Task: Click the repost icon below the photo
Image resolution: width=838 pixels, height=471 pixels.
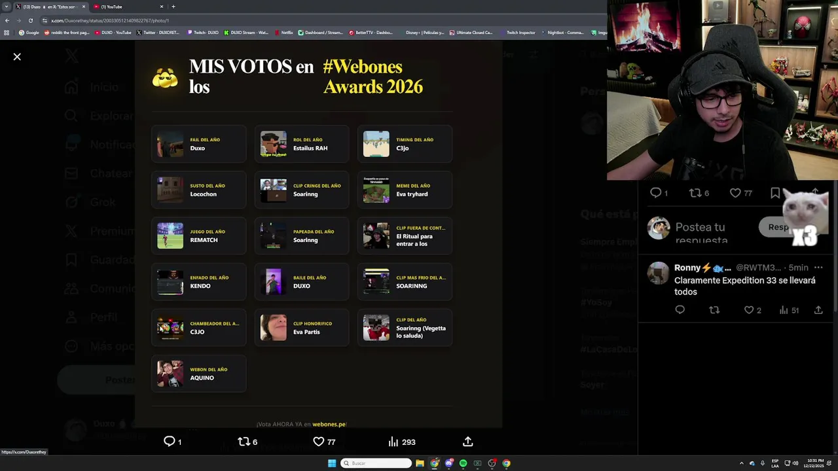Action: tap(244, 442)
